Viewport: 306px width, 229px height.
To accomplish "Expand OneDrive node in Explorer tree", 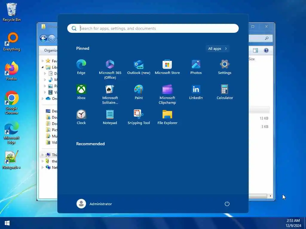I will (x=42, y=98).
